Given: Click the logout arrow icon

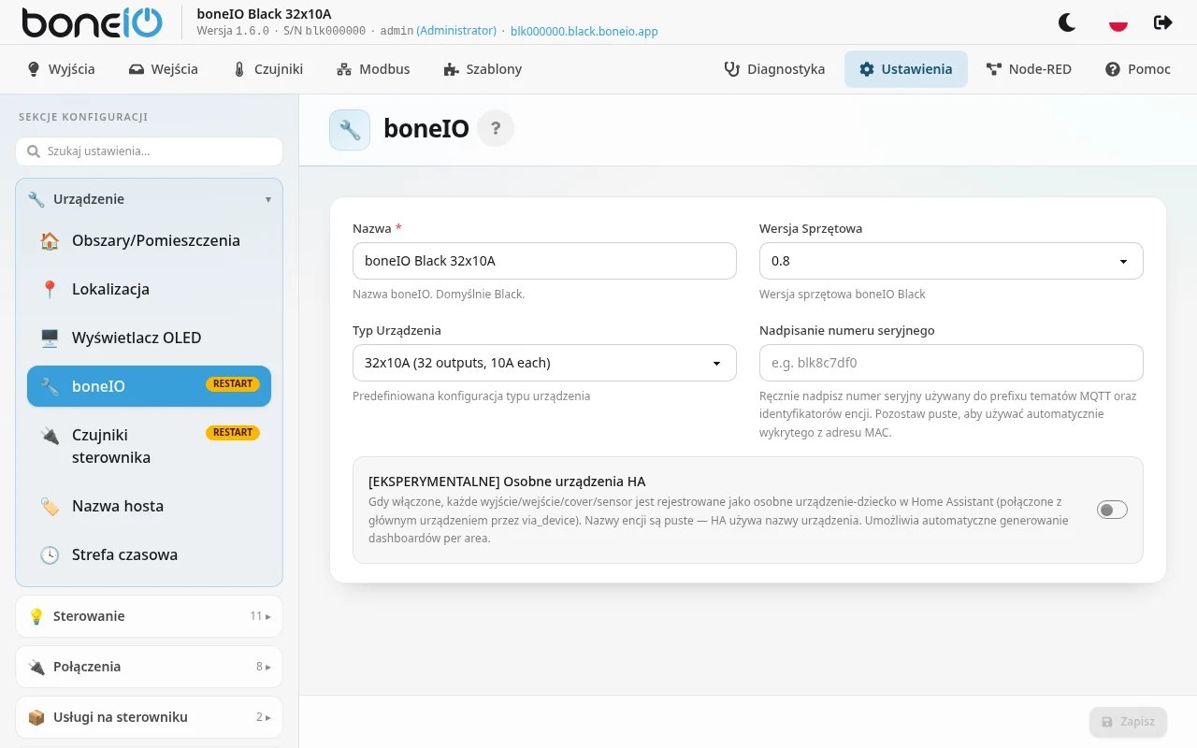Looking at the screenshot, I should click(1163, 22).
